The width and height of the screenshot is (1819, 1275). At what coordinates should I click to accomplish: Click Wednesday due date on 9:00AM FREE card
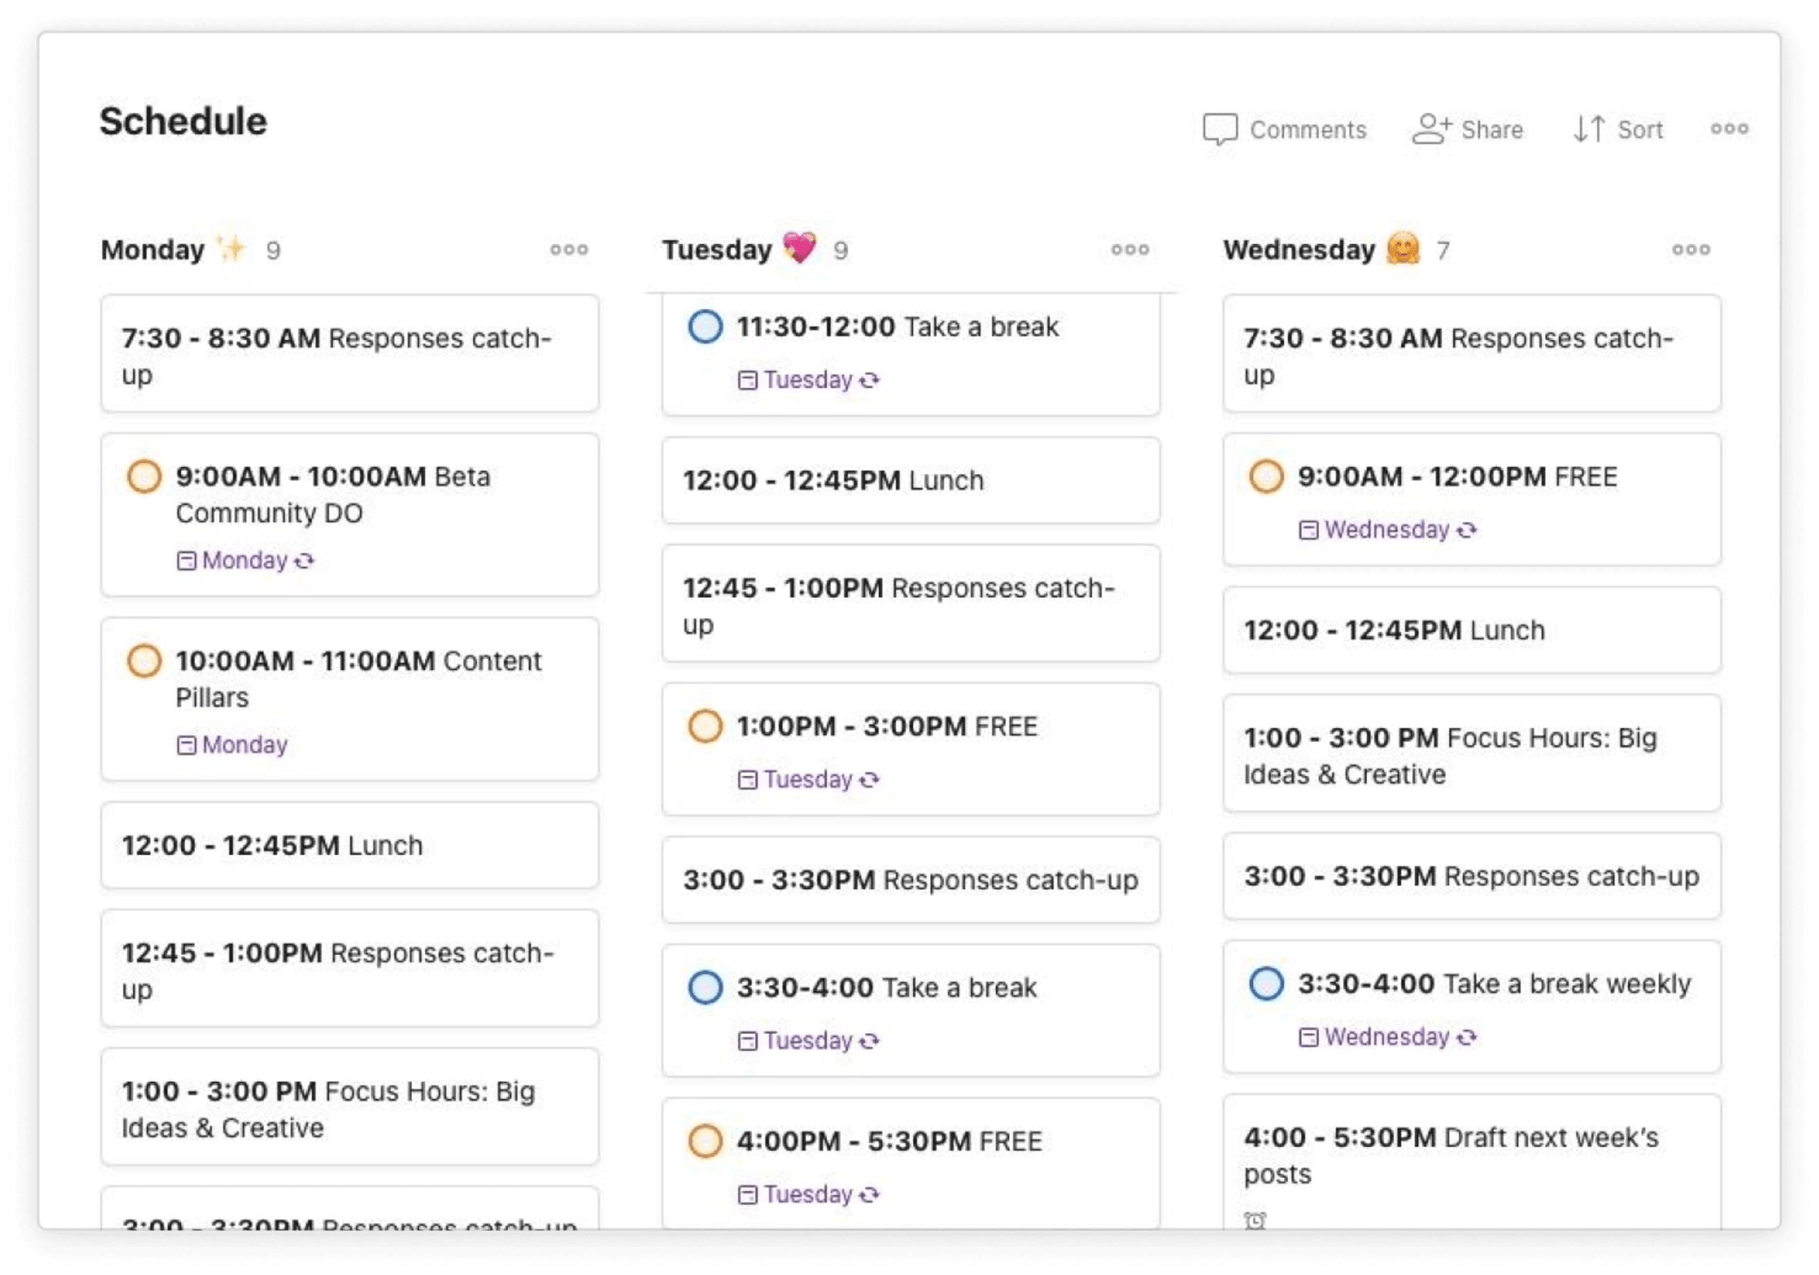coord(1386,530)
